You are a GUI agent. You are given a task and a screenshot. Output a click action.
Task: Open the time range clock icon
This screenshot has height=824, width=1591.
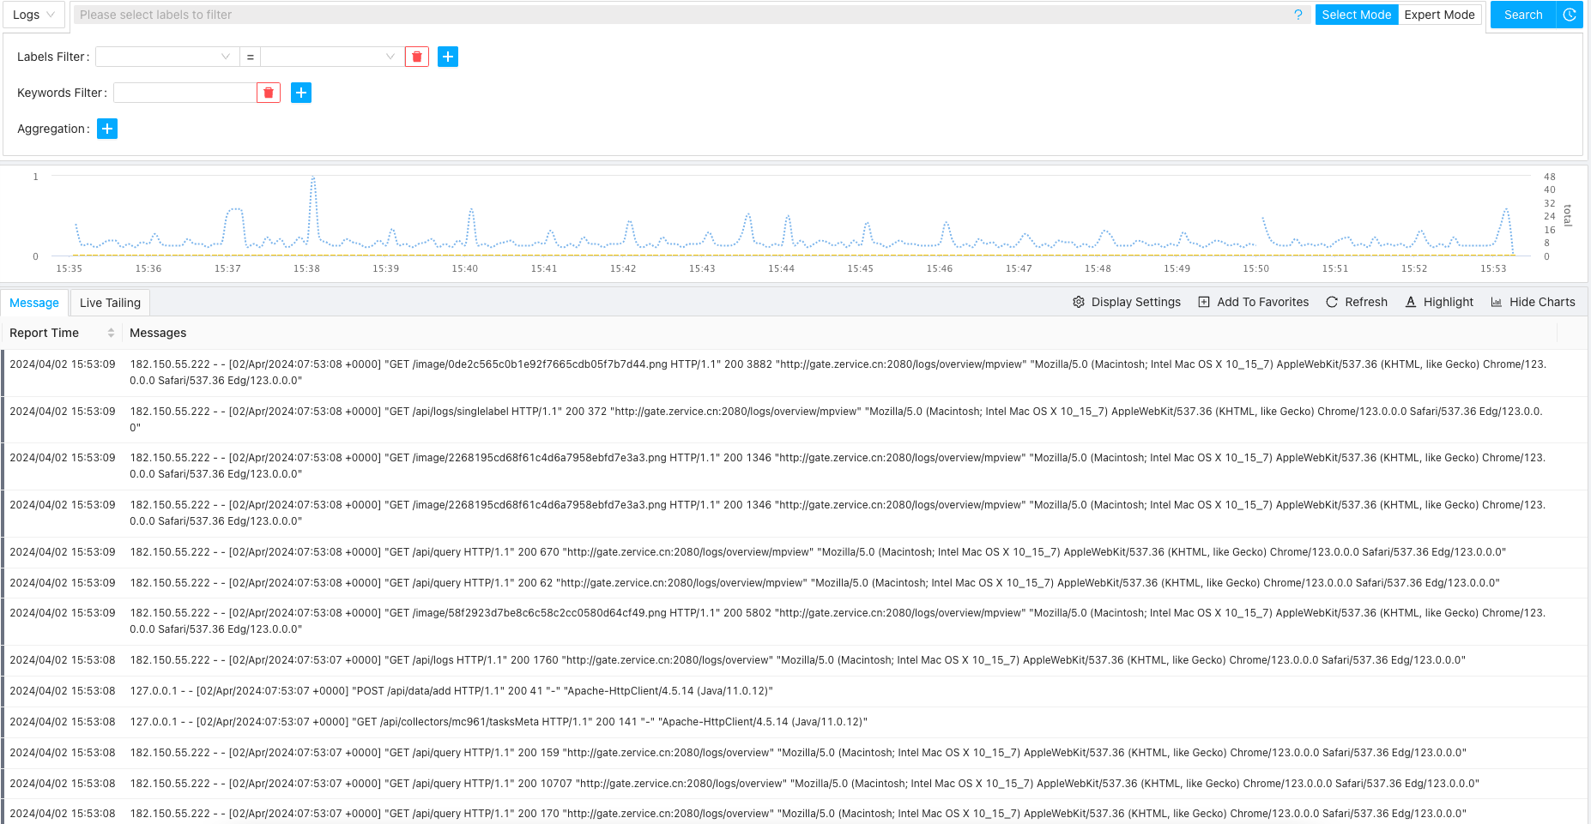(x=1570, y=15)
